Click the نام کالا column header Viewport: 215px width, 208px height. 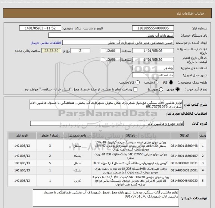(x=131, y=136)
